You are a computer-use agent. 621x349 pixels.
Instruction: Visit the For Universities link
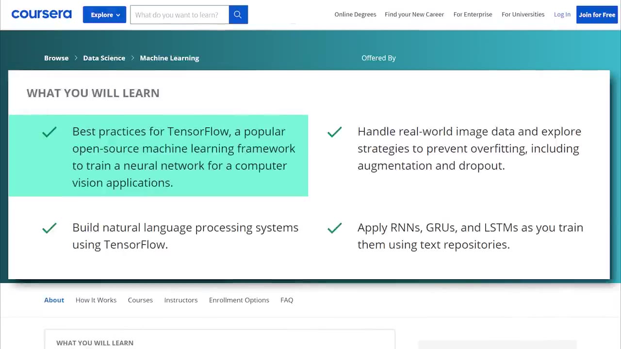tap(523, 15)
